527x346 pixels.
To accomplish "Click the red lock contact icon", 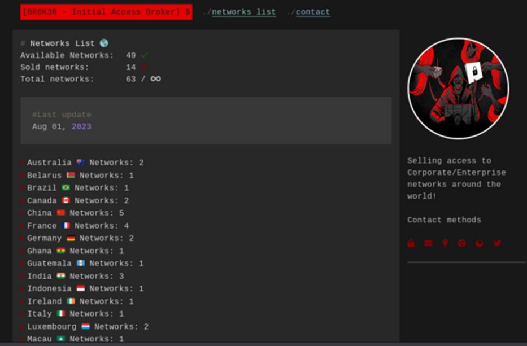I will pos(411,243).
